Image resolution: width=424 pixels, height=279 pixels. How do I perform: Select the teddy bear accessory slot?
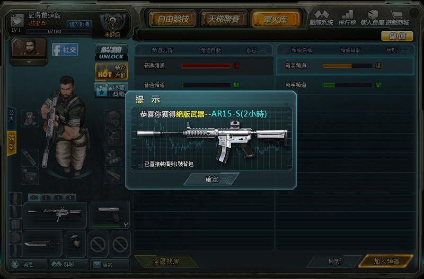click(x=30, y=118)
